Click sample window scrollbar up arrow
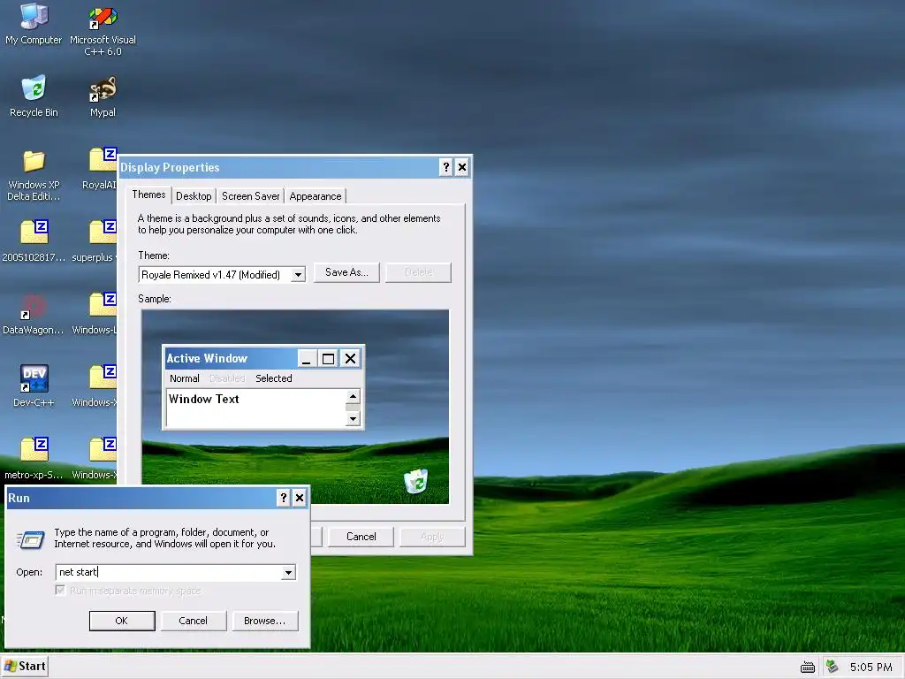The width and height of the screenshot is (905, 679). 353,396
